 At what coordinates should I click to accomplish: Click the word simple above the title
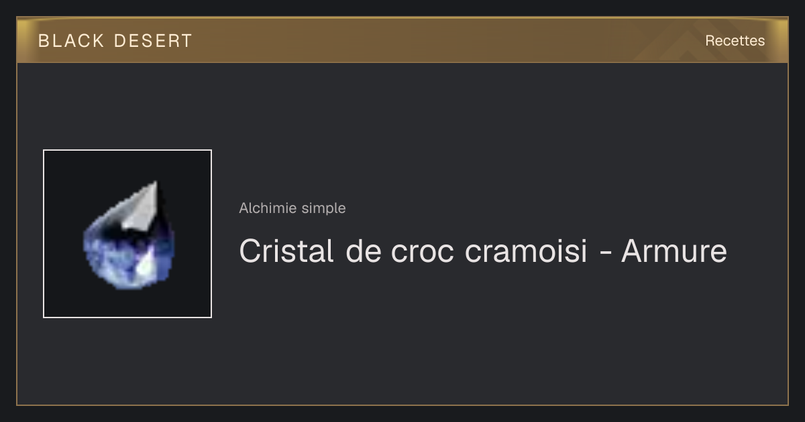[x=324, y=208]
